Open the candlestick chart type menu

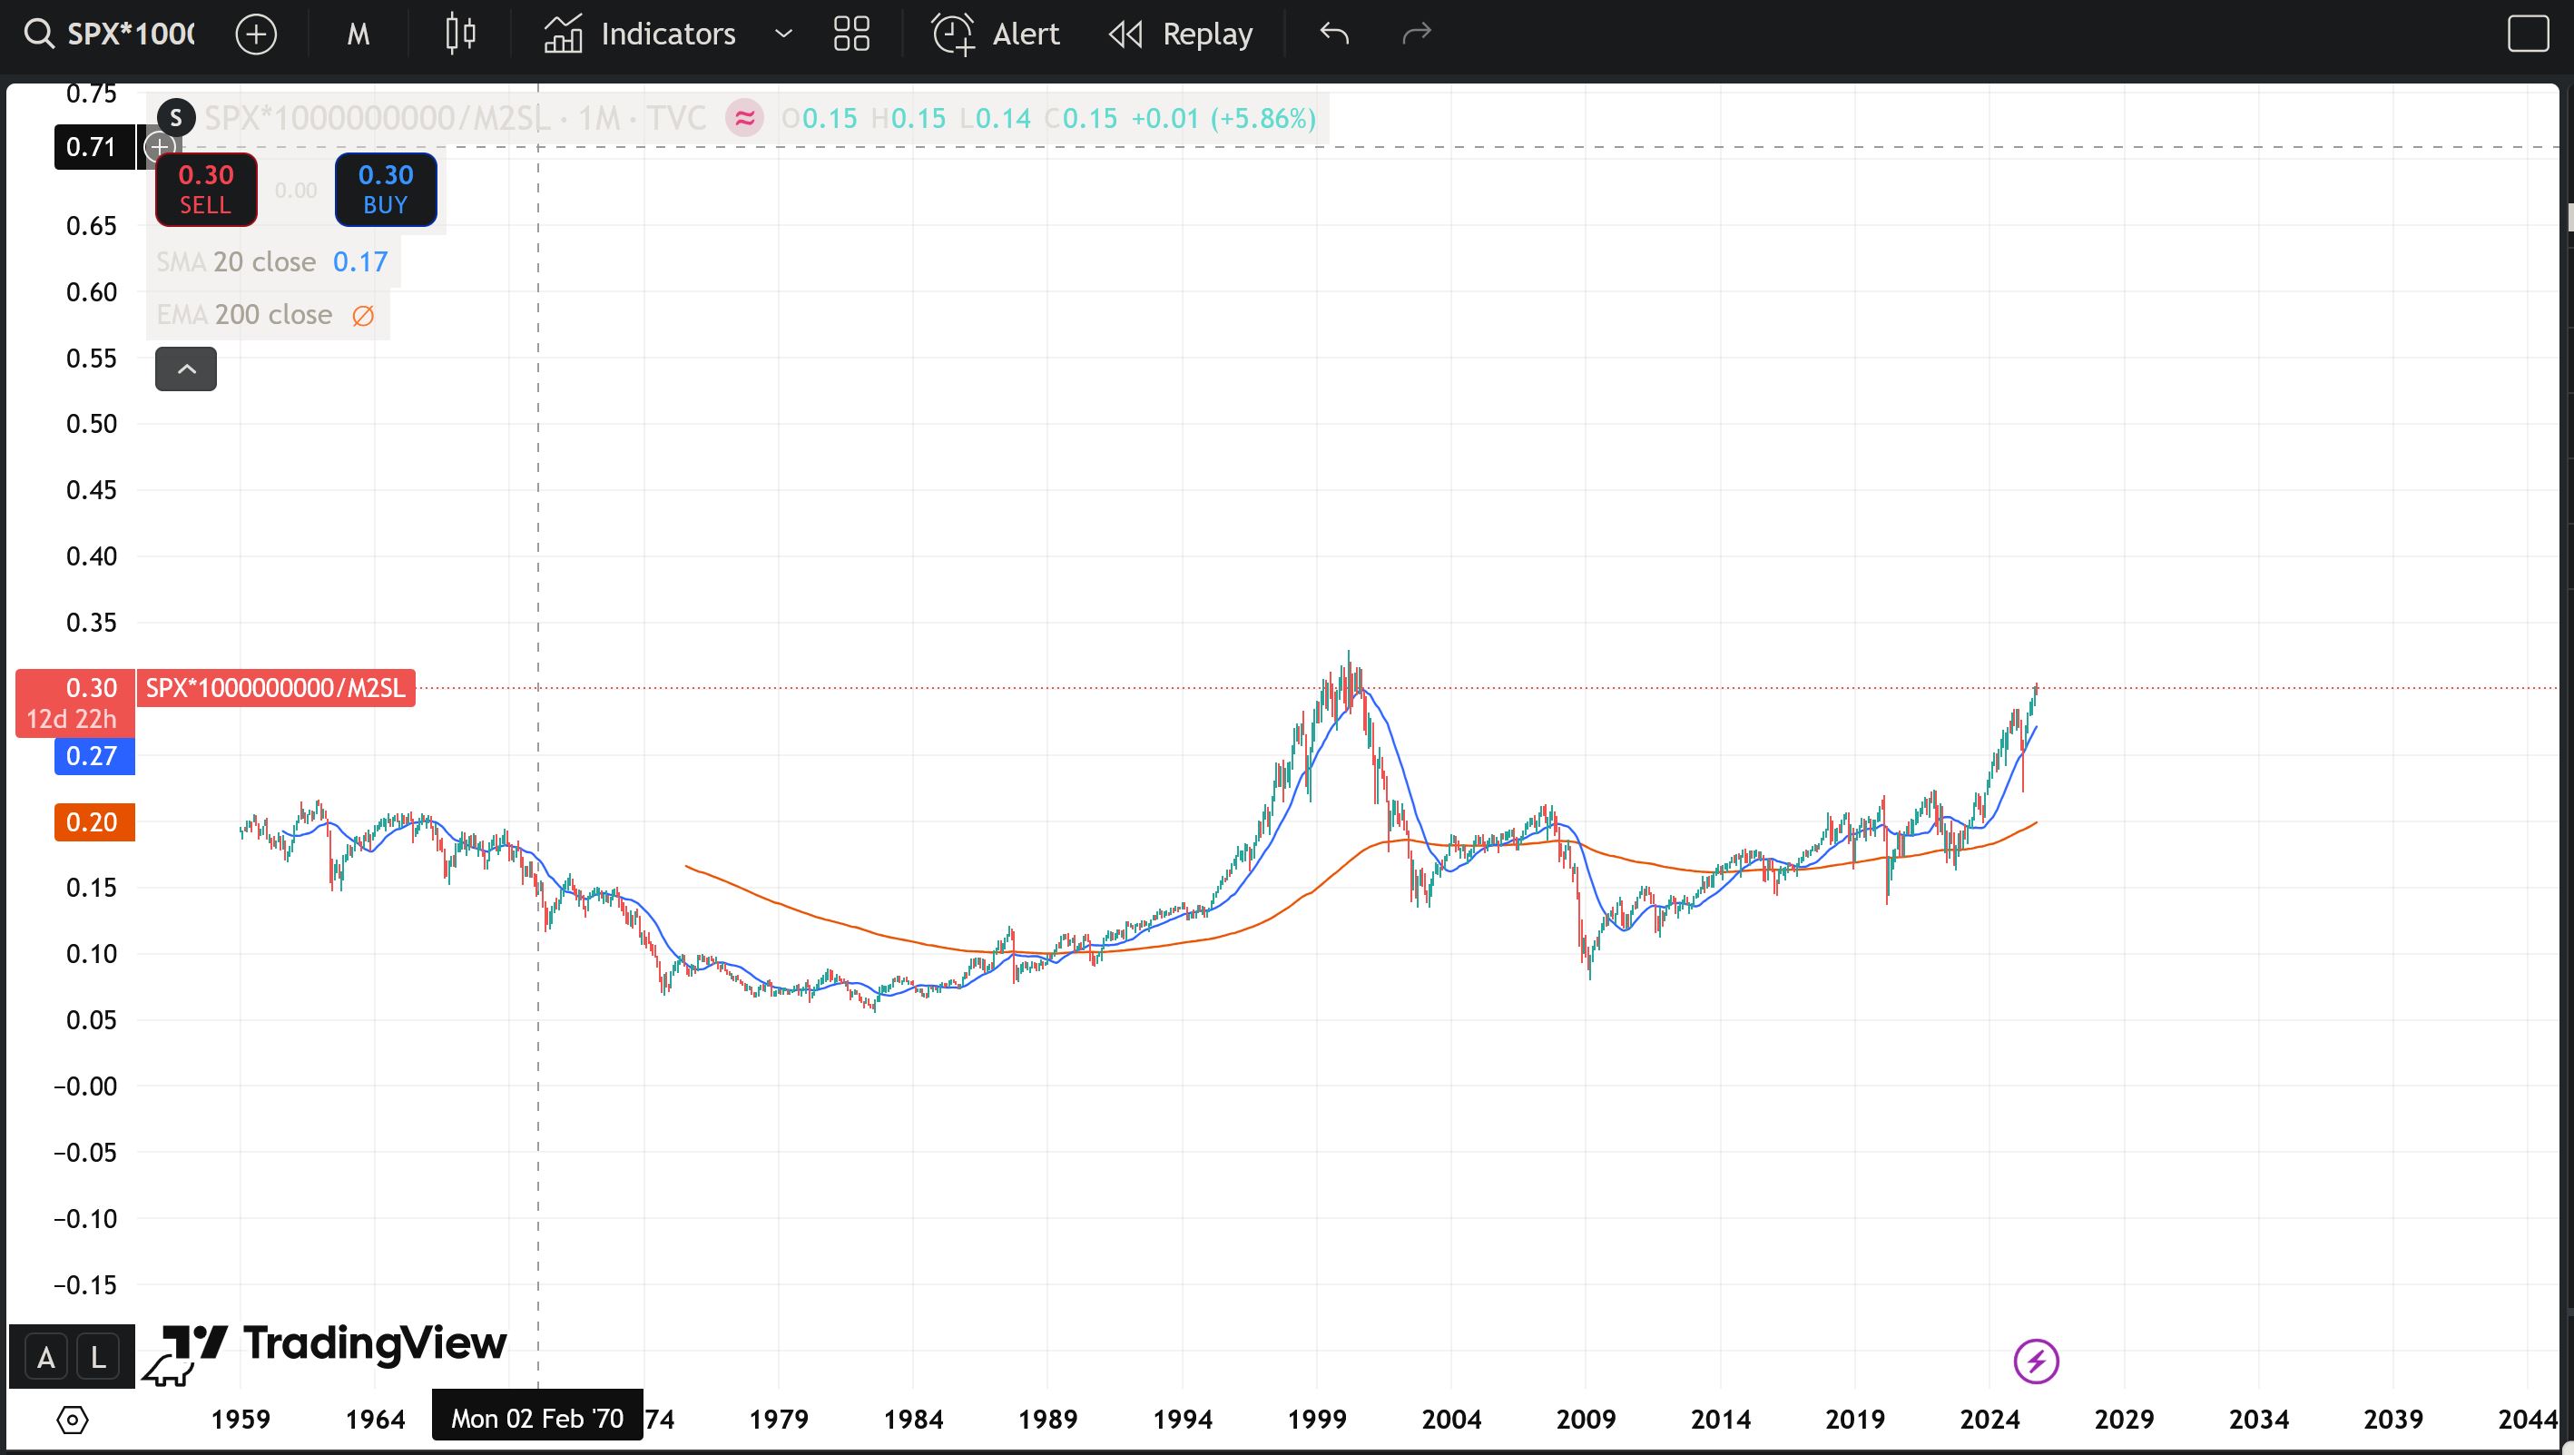(459, 34)
